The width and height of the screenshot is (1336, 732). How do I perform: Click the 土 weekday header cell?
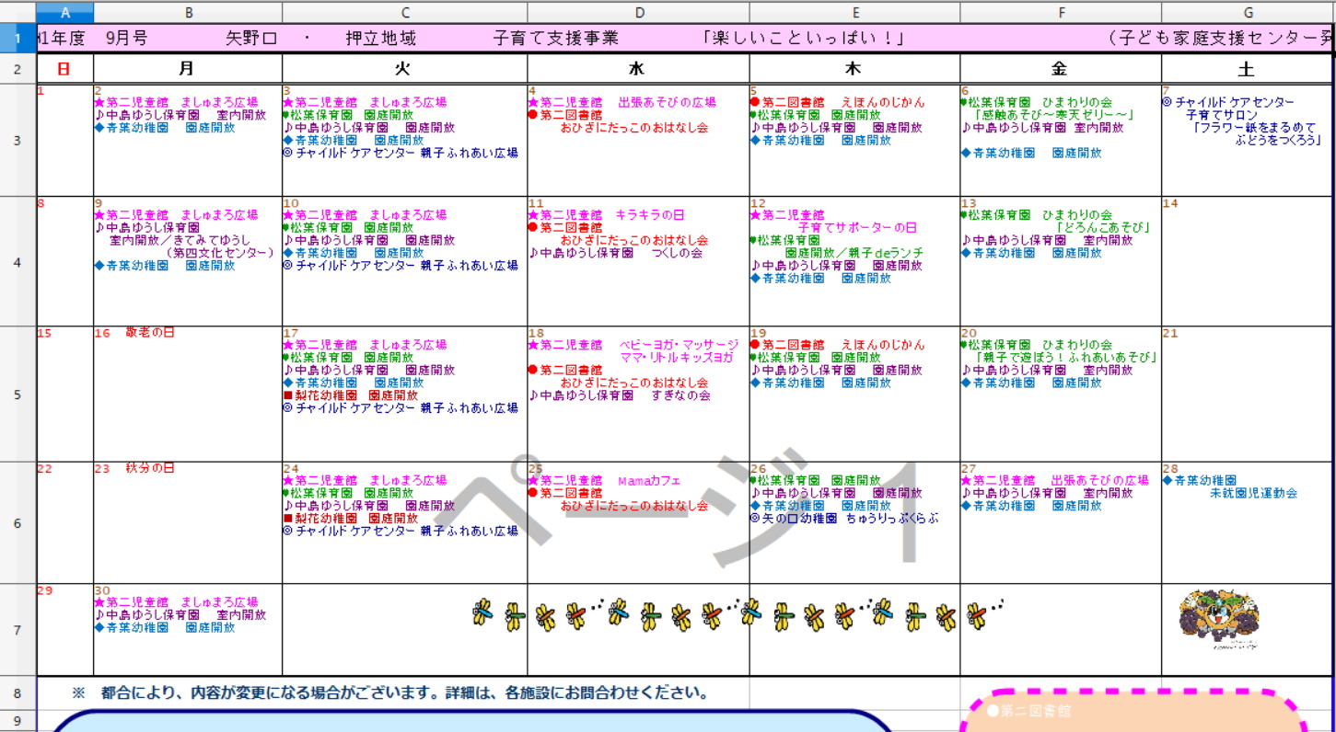point(1247,69)
